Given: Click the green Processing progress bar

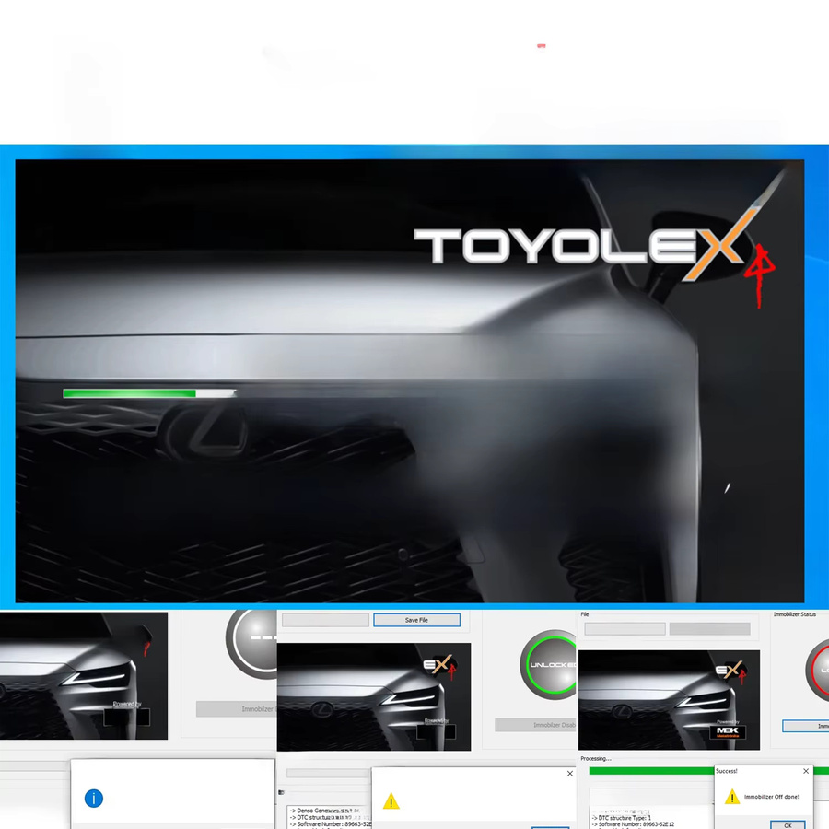Looking at the screenshot, I should tap(651, 771).
